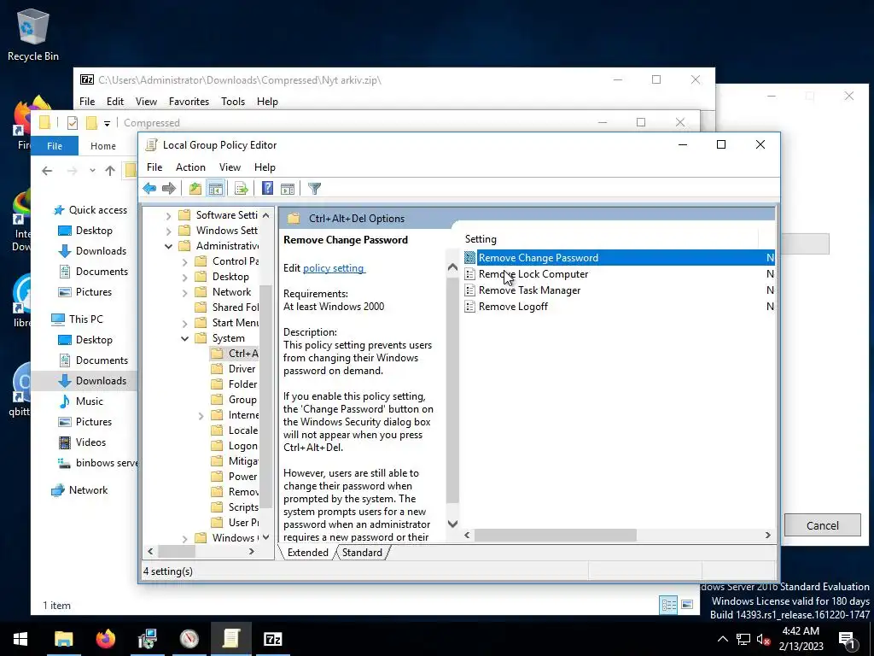874x656 pixels.
Task: Open File Explorer from taskbar
Action: (63, 639)
